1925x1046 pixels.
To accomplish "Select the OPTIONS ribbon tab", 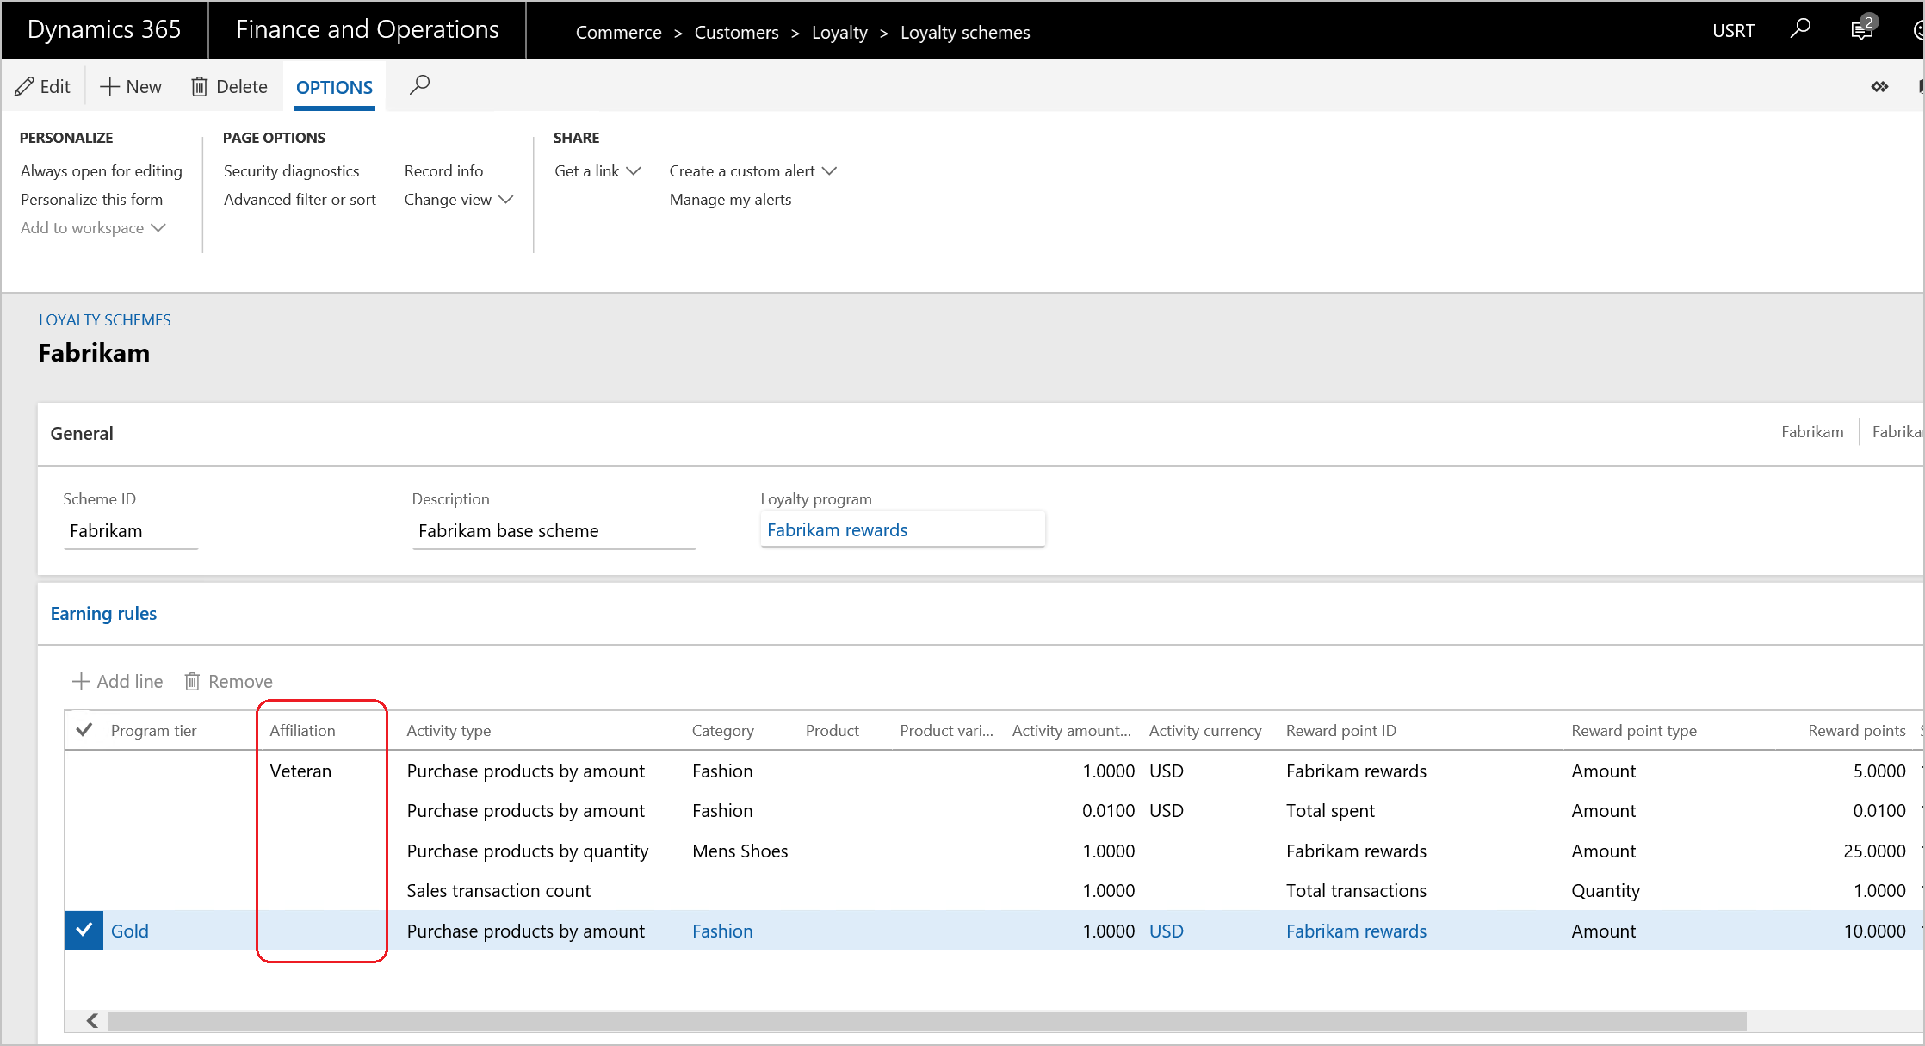I will pyautogui.click(x=333, y=86).
